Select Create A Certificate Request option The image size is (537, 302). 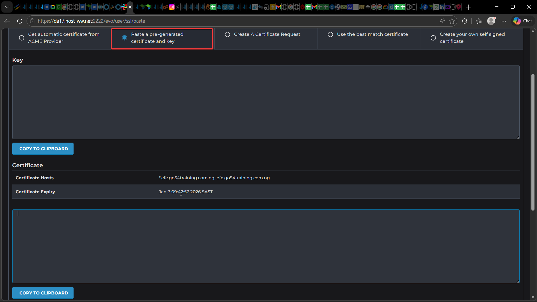tap(227, 34)
